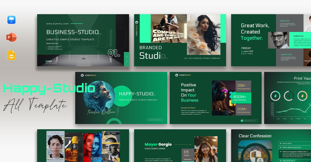Open the Great Work Created Together slide

tap(271, 40)
